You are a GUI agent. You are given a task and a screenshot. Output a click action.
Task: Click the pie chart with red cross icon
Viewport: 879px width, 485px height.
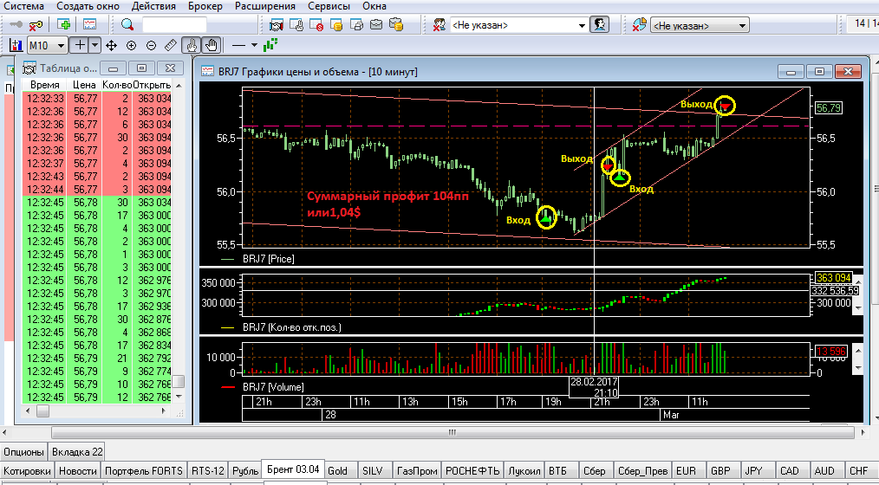(640, 24)
